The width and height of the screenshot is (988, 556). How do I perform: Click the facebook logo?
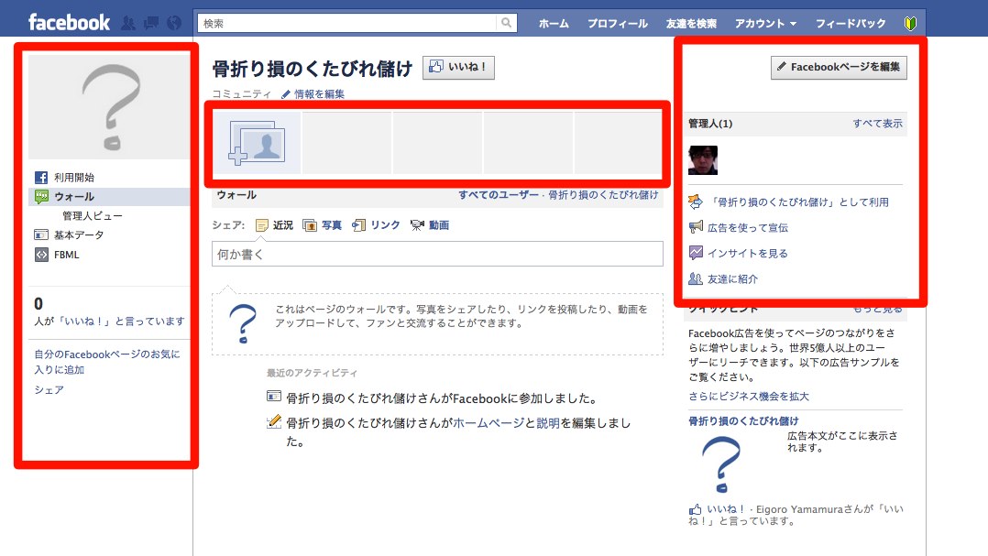pyautogui.click(x=70, y=23)
